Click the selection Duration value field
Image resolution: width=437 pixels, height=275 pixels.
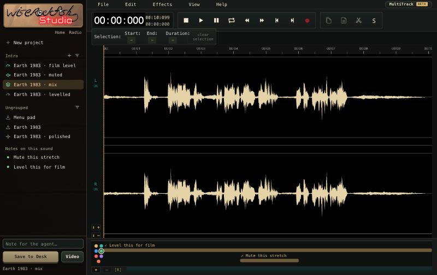pyautogui.click(x=173, y=40)
